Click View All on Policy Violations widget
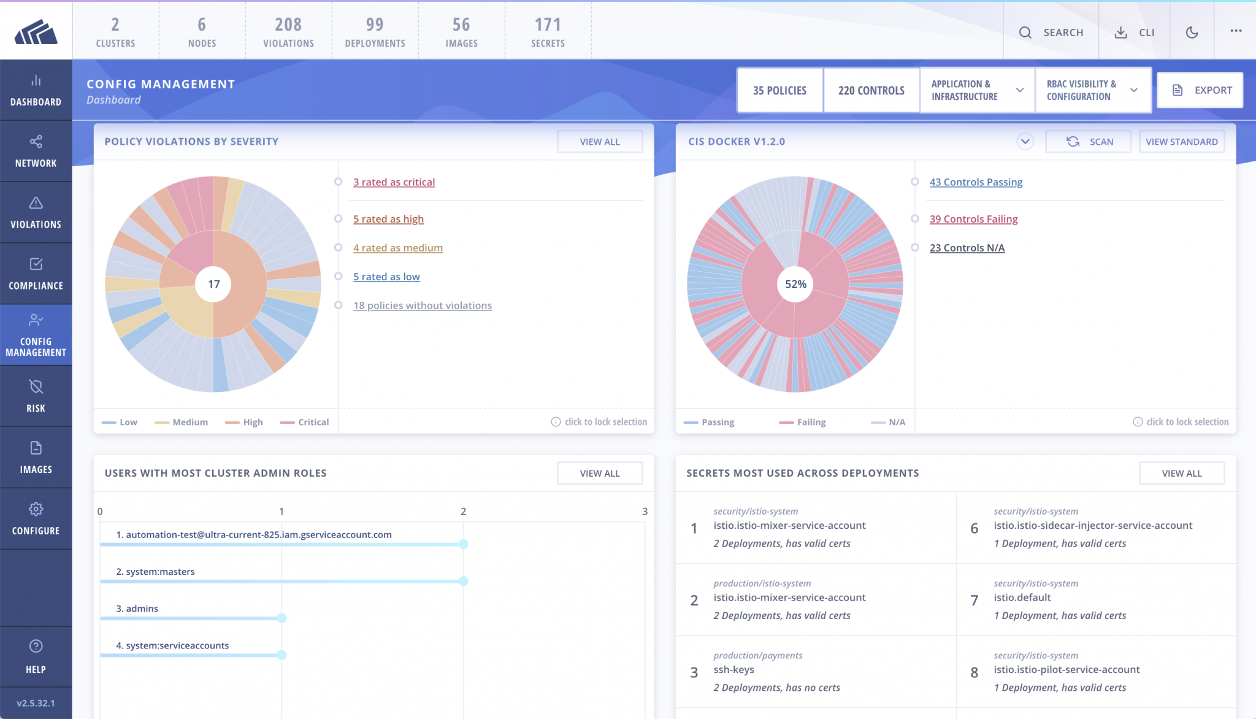This screenshot has width=1256, height=719. (x=599, y=141)
